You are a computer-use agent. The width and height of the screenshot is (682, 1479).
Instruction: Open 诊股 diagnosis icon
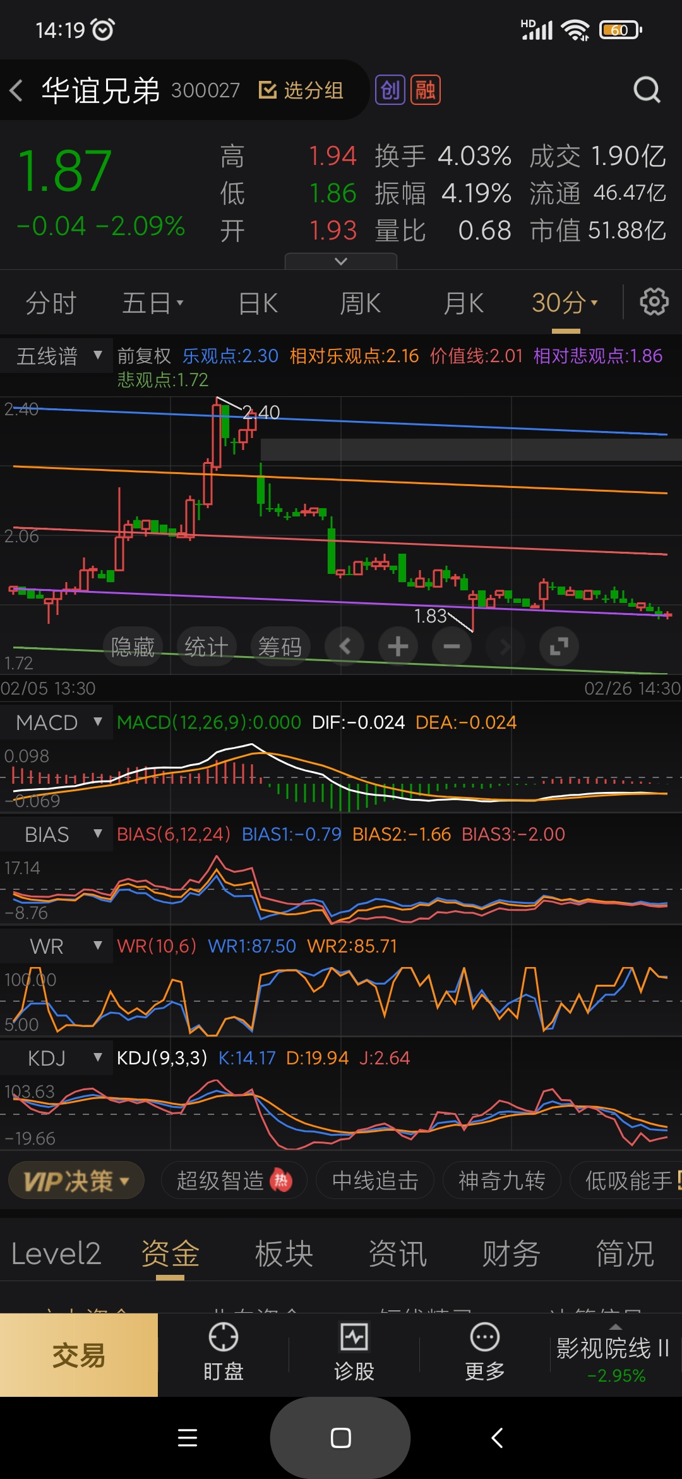point(354,1352)
